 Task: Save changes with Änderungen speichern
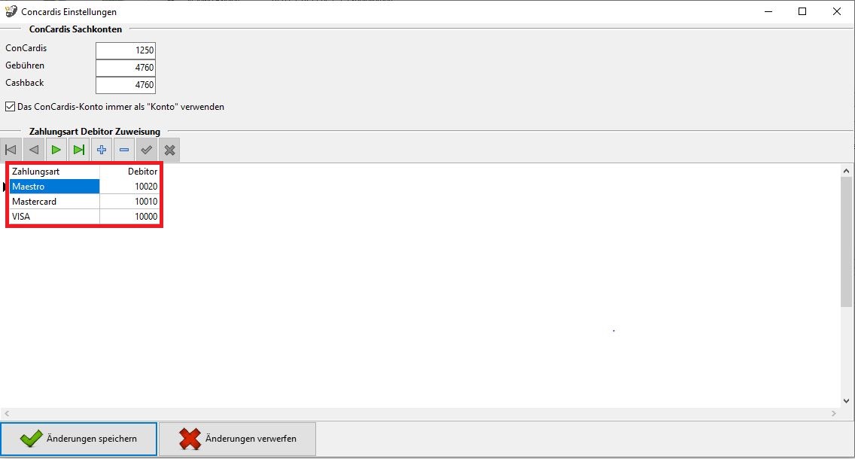point(78,439)
